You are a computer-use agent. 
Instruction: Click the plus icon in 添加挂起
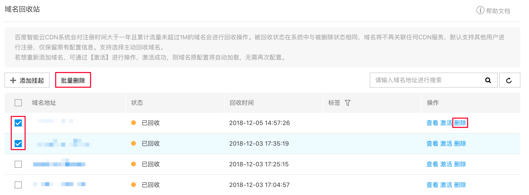tap(13, 80)
